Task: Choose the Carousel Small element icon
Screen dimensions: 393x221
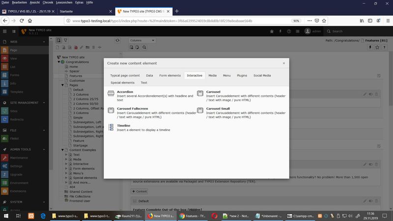Action: [x=200, y=110]
